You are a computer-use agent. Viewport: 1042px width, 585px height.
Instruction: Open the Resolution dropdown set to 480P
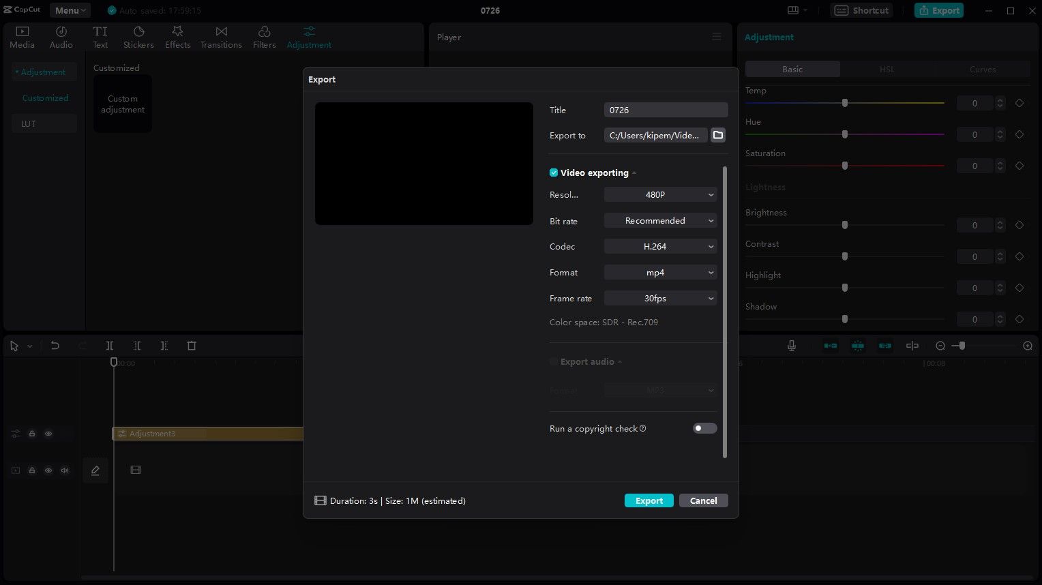pyautogui.click(x=659, y=194)
